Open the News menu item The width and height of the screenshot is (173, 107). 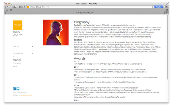[x=15, y=67]
